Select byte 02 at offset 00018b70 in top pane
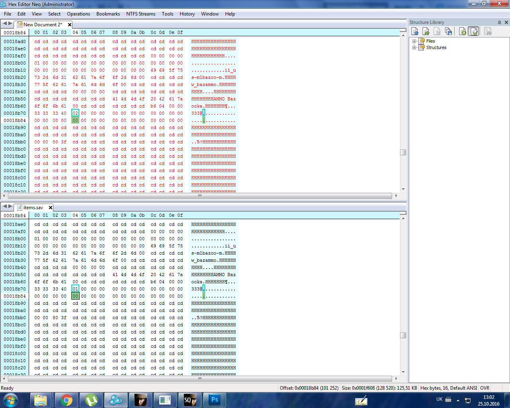Screen dimensions: 510x408 [75, 113]
